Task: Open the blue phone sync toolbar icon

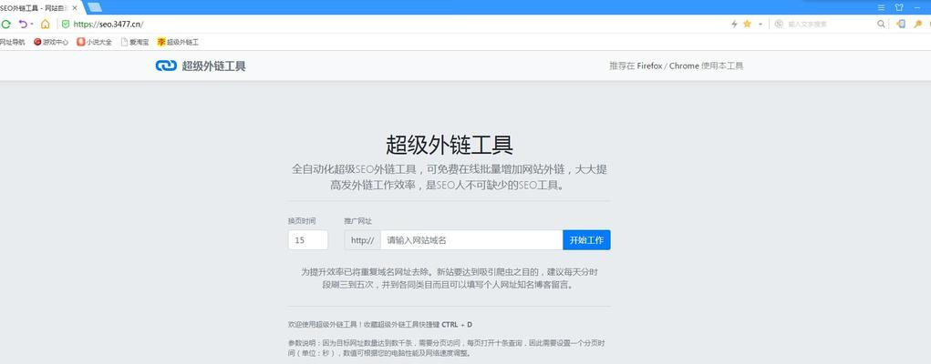Action: point(901,25)
